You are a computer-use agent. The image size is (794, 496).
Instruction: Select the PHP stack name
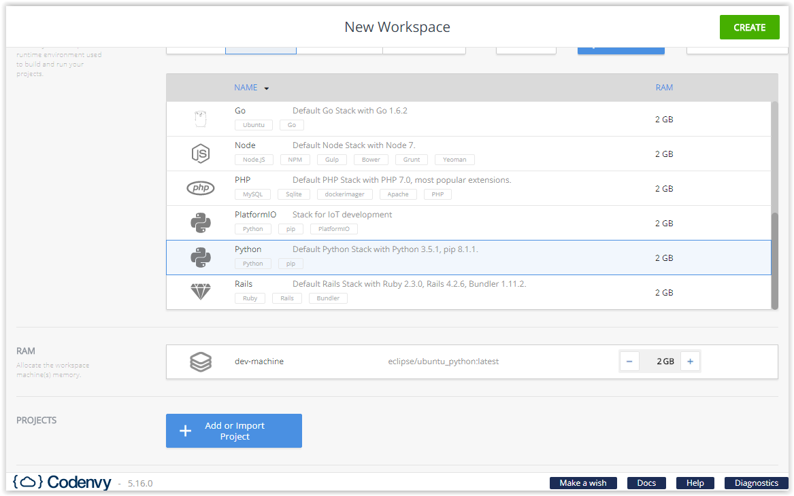[243, 180]
